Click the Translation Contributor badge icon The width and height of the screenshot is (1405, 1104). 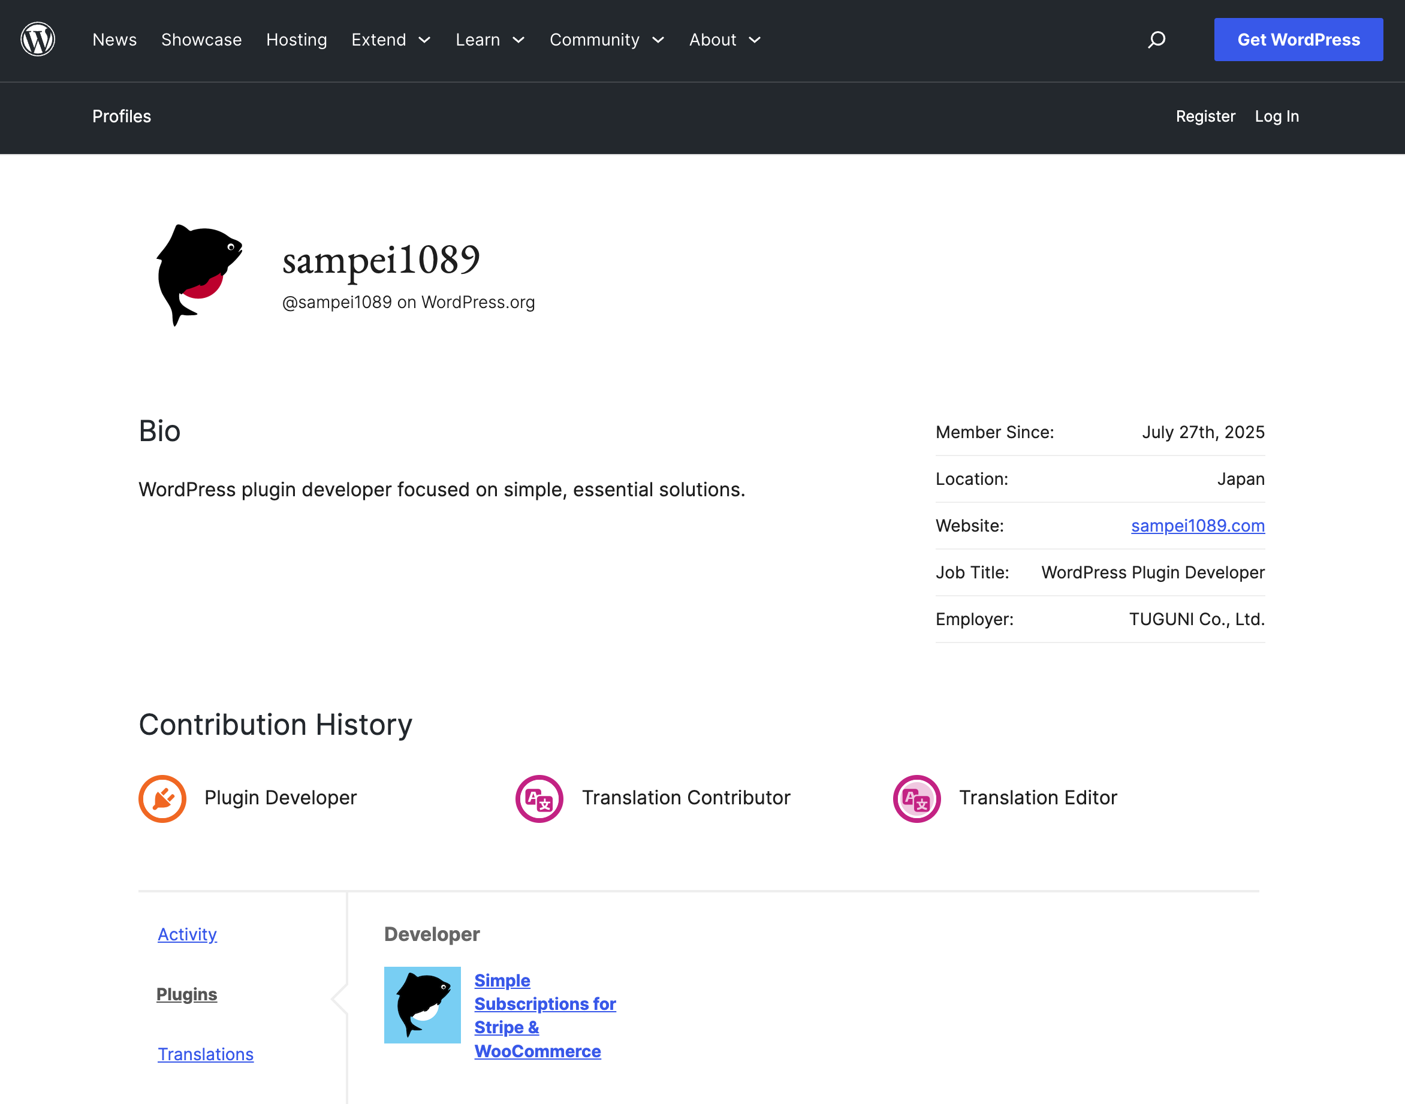tap(539, 798)
